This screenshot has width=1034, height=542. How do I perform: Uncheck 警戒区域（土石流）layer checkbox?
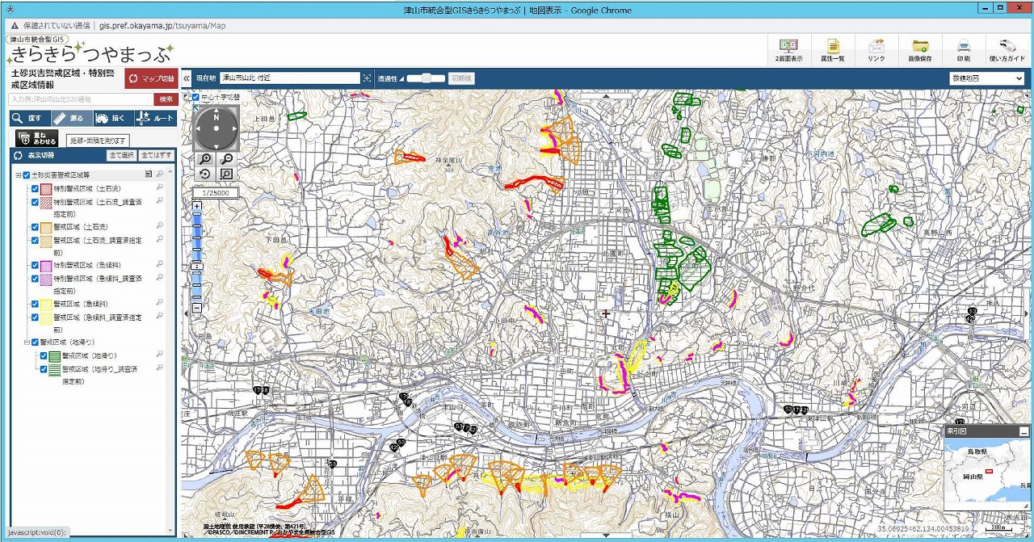[x=35, y=227]
